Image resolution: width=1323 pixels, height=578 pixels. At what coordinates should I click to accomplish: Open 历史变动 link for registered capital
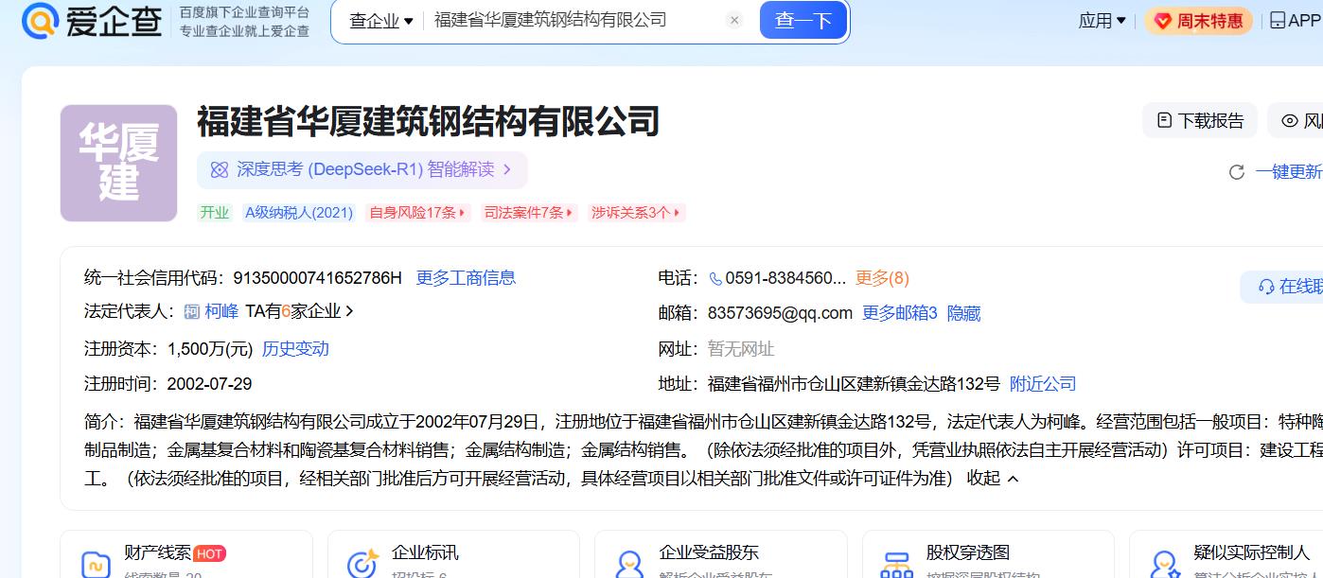pyautogui.click(x=295, y=349)
